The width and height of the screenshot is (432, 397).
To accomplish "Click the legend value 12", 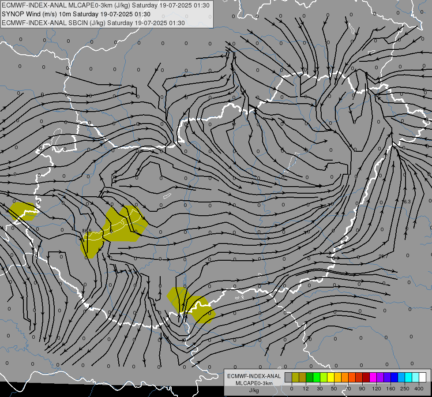I will 306,389.
